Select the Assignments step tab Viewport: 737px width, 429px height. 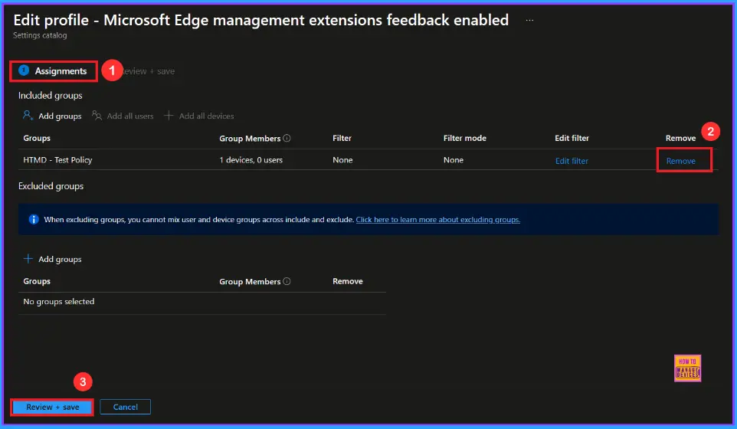(x=53, y=71)
